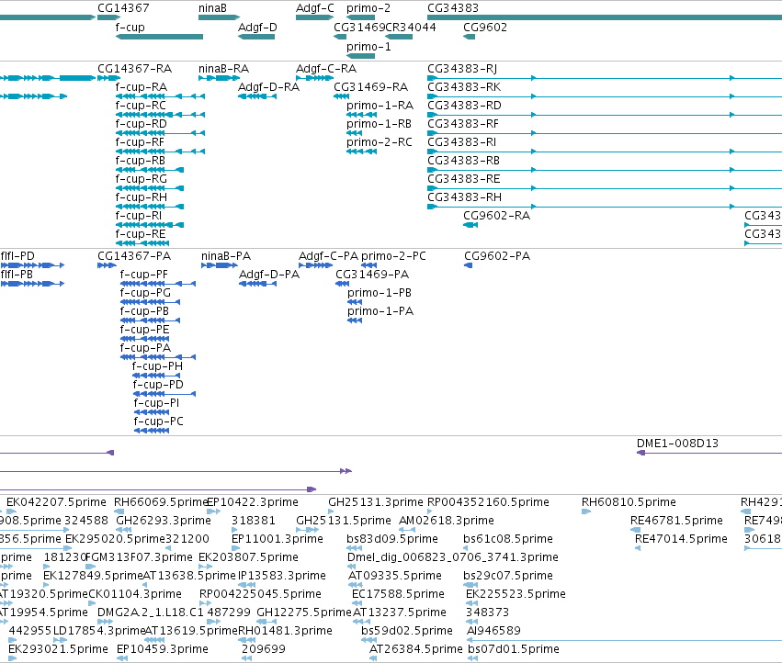Select the f-cup-RI transcript
The height and width of the screenshot is (663, 782).
[150, 225]
